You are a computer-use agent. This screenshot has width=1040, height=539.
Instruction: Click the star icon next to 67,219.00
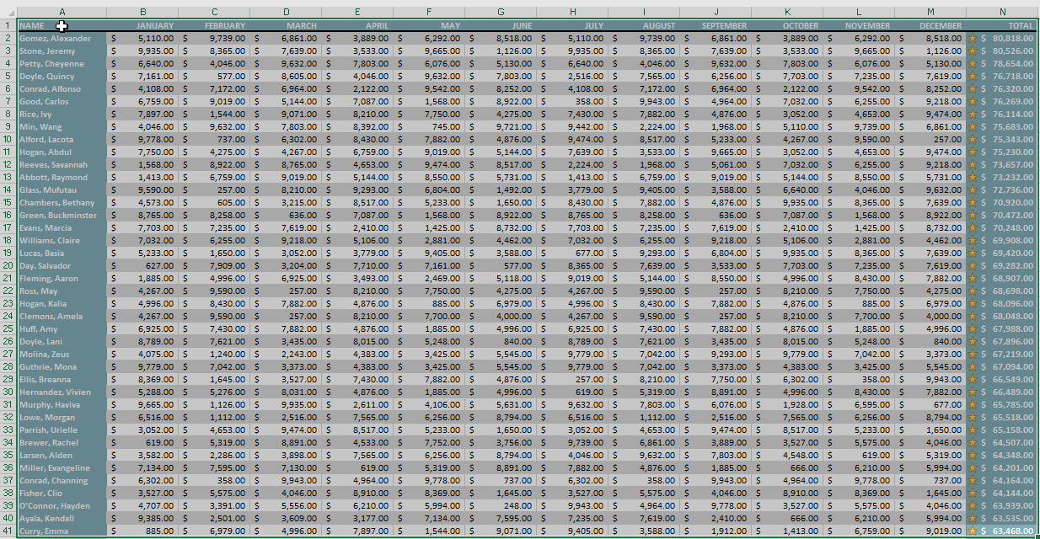973,355
